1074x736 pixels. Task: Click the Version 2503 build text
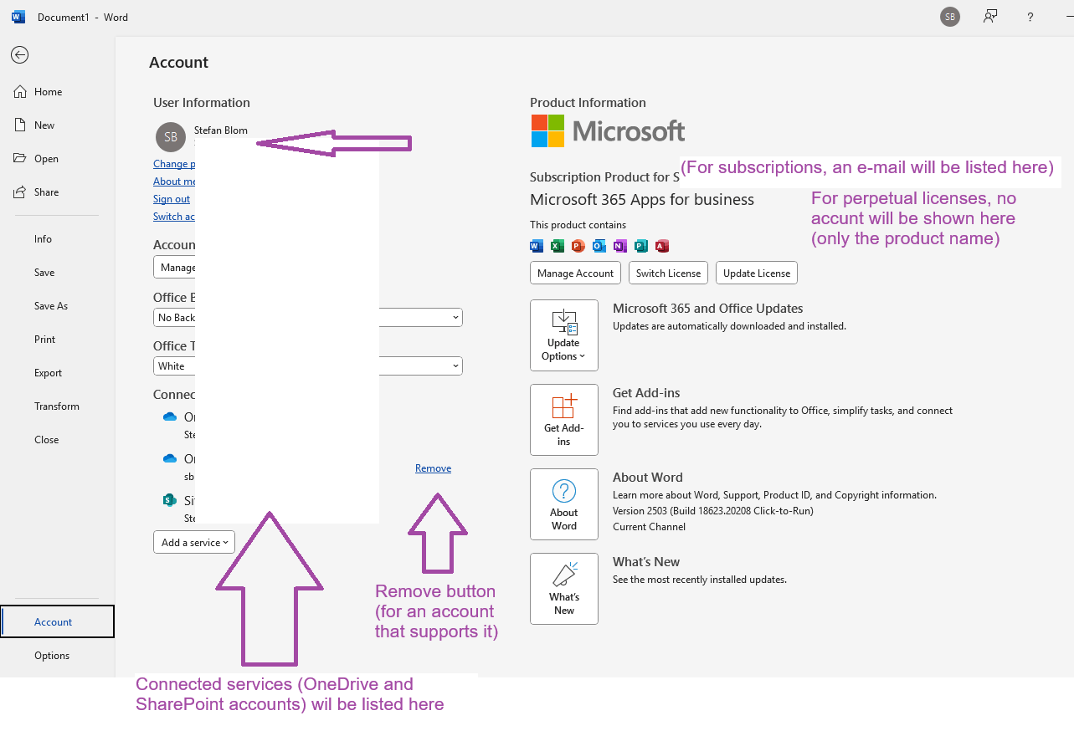pos(713,510)
